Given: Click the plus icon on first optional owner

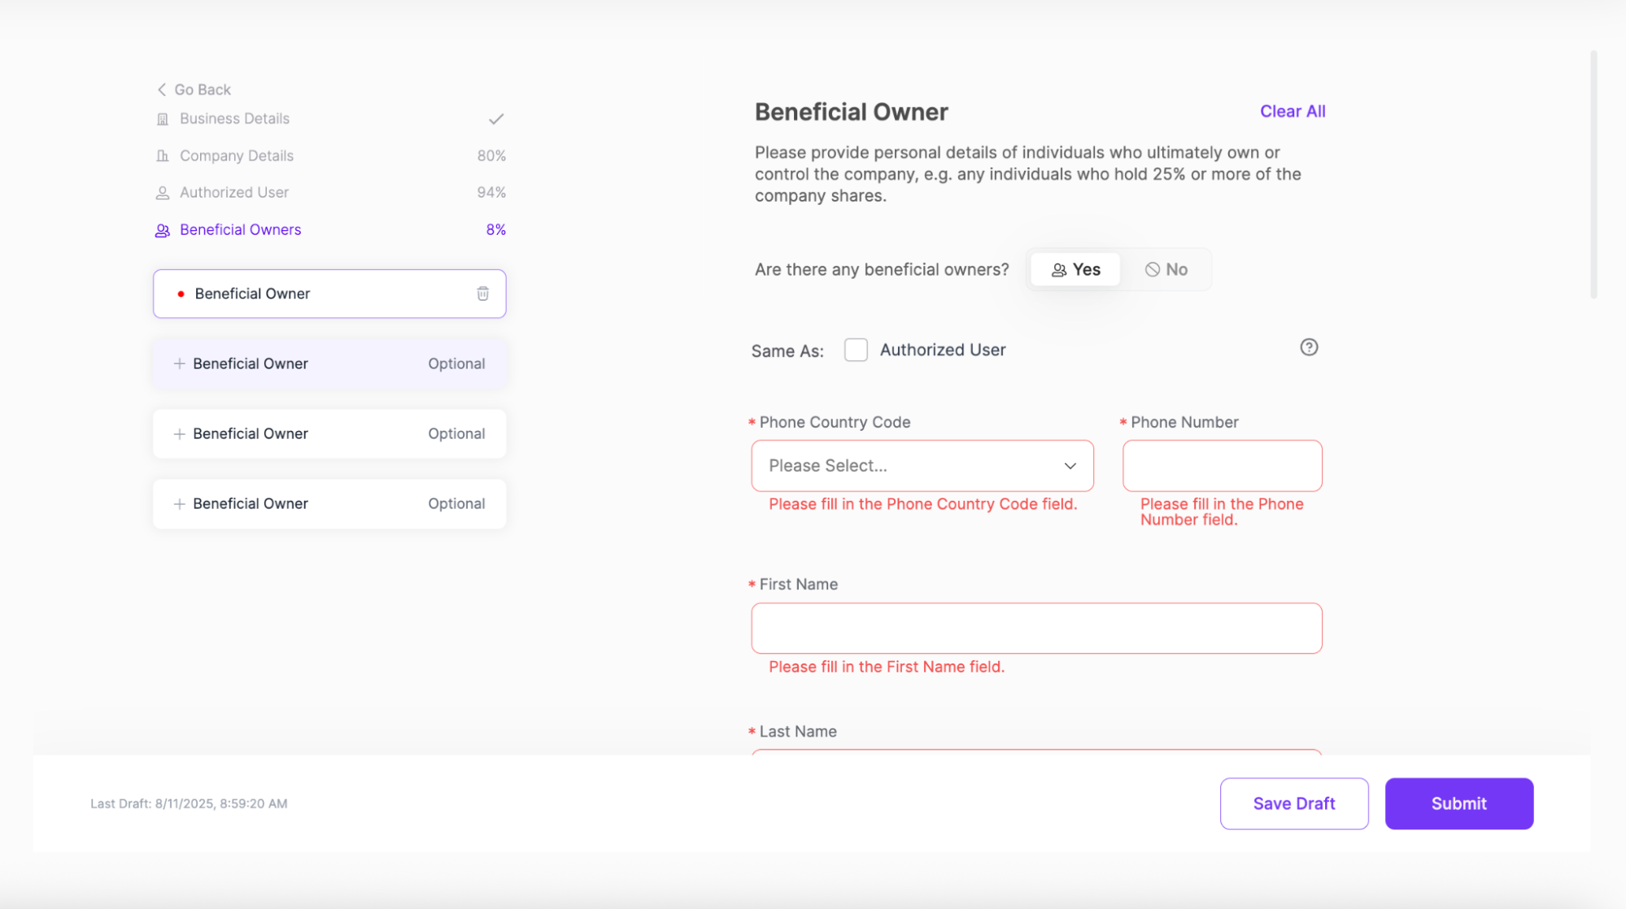Looking at the screenshot, I should [x=180, y=363].
